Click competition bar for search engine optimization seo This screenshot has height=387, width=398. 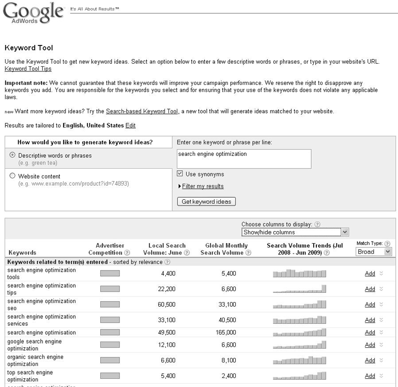(110, 304)
